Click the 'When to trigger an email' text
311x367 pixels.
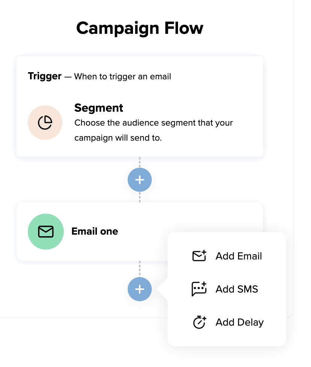tap(122, 76)
